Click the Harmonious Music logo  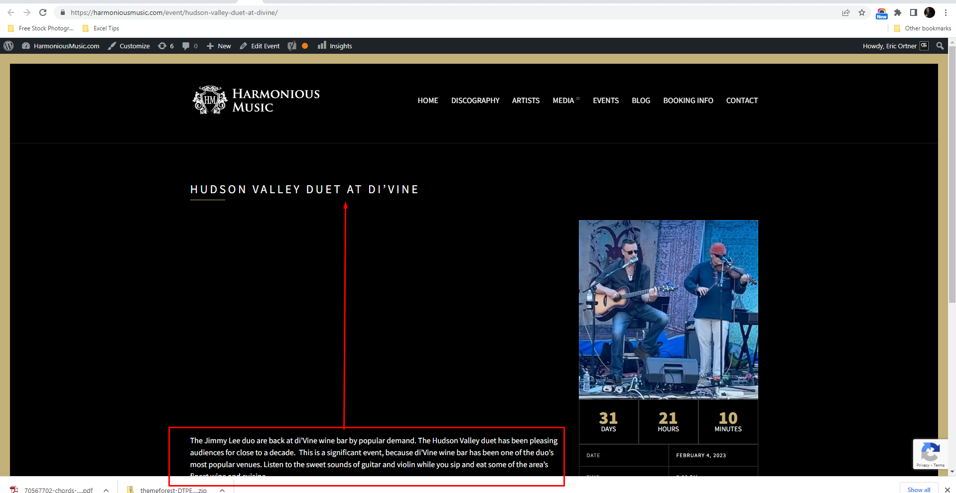256,100
